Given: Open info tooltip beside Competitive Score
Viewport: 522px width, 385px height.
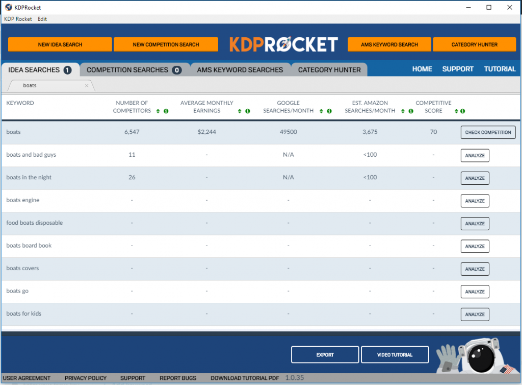Looking at the screenshot, I should [x=462, y=111].
